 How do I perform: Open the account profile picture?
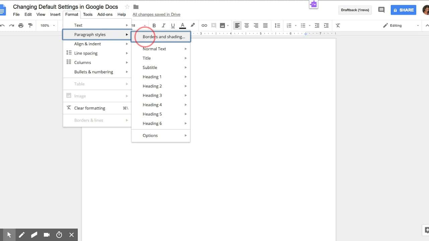coord(426,10)
